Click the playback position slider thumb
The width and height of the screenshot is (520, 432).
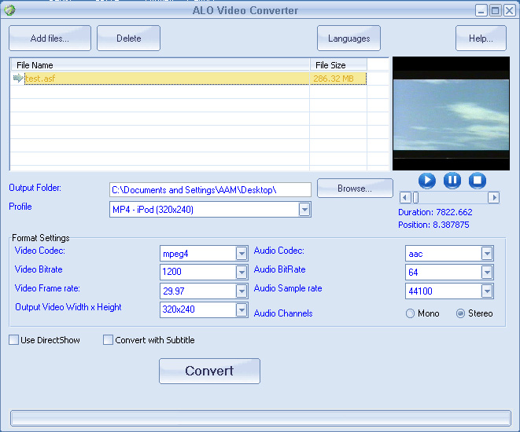pyautogui.click(x=415, y=198)
